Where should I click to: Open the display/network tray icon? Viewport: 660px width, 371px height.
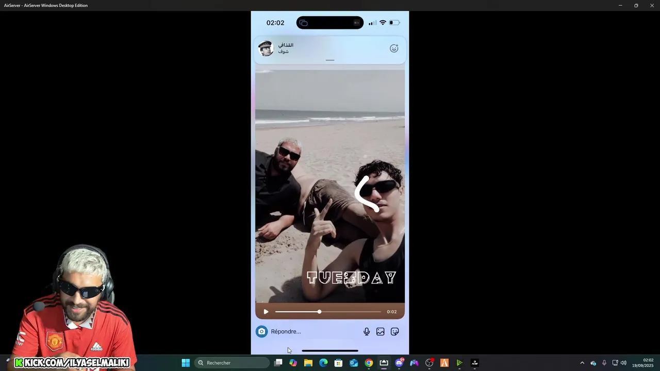tap(615, 363)
